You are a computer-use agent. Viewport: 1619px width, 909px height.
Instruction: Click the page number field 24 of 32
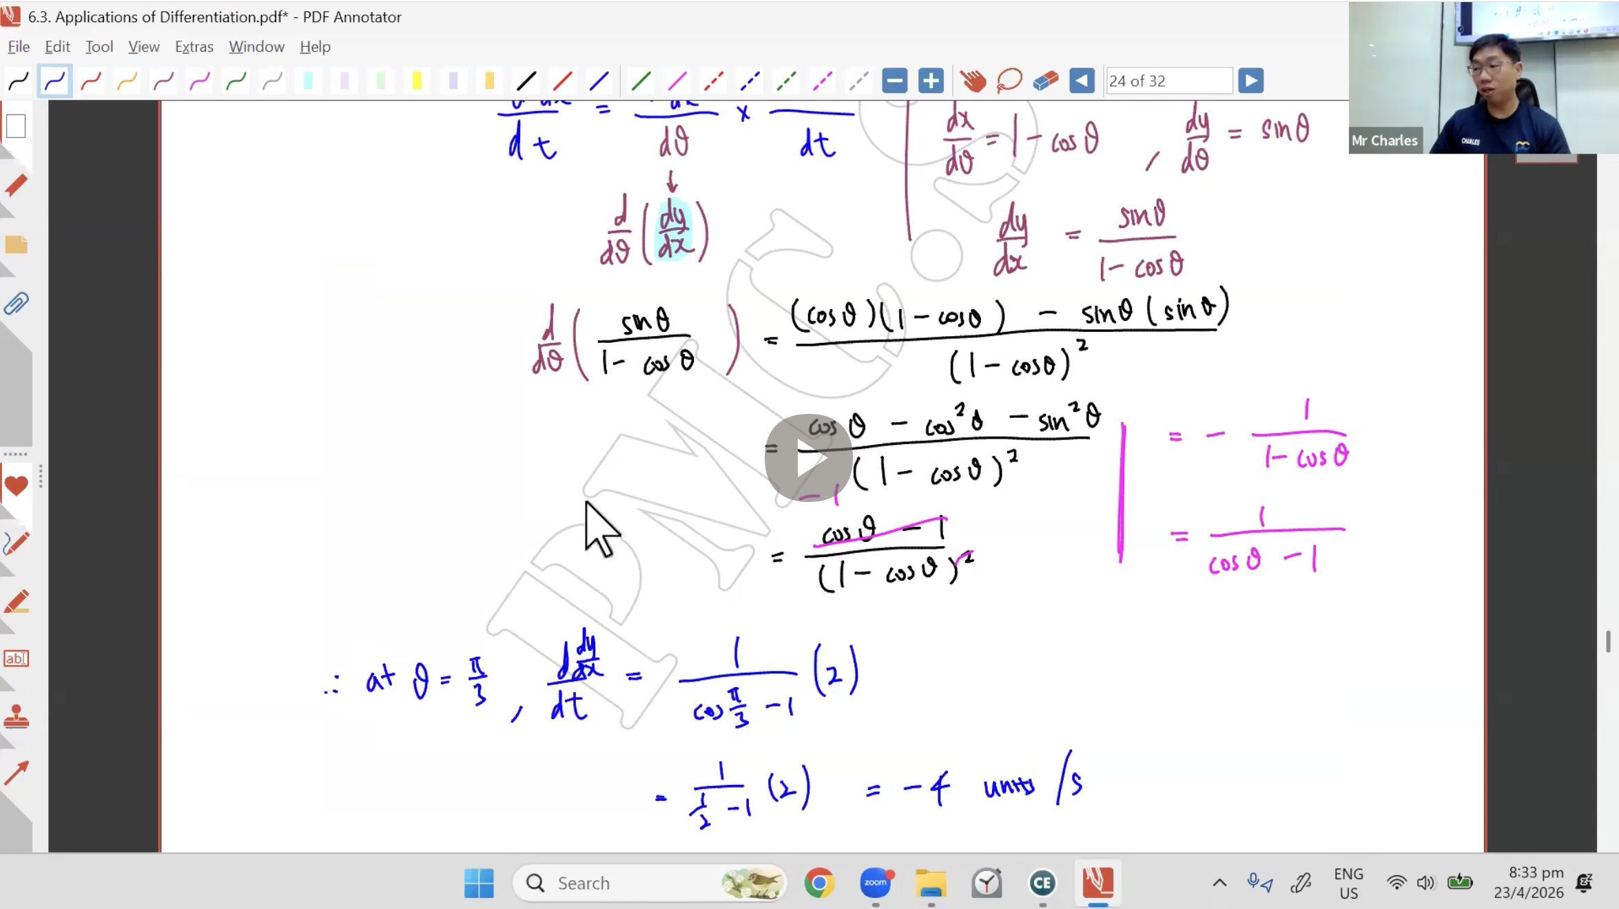coord(1168,81)
